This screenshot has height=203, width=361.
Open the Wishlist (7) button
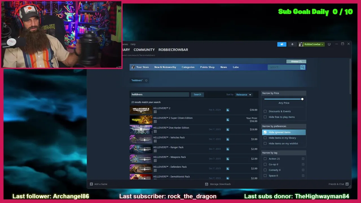[x=296, y=61]
